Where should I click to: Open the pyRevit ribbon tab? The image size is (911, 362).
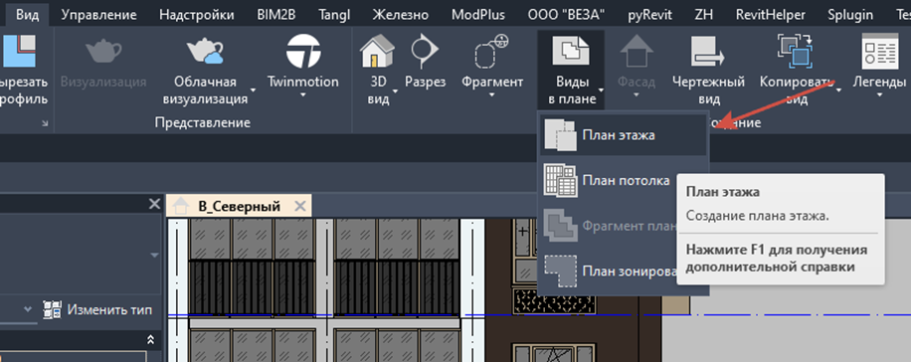[650, 15]
